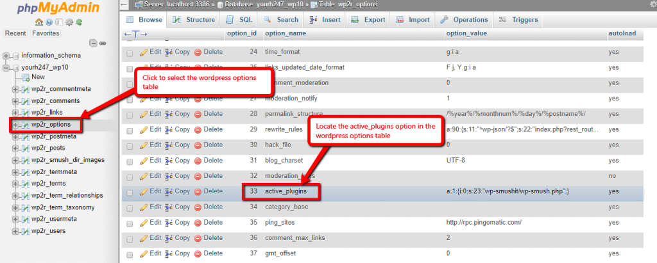Tick the checkbox for active_plugins row
The height and width of the screenshot is (263, 657).
(x=130, y=193)
